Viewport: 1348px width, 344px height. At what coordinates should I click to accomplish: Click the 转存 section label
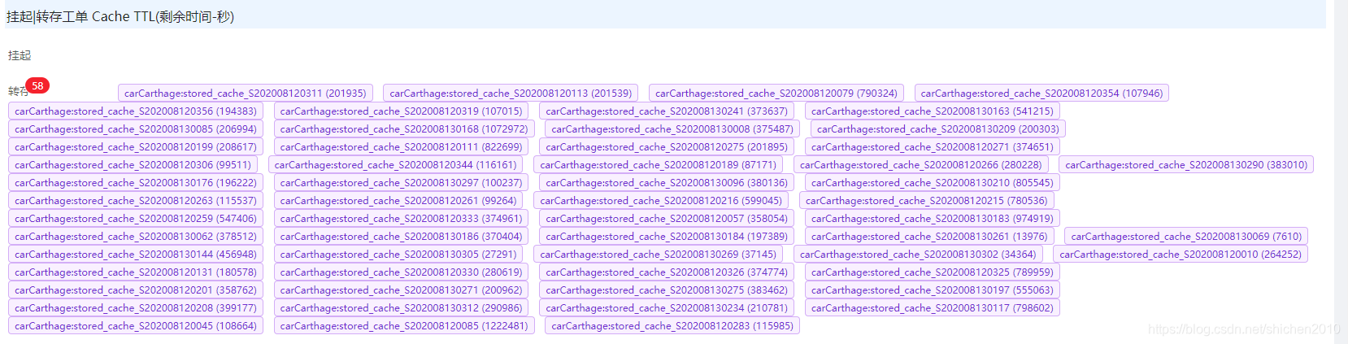[18, 91]
